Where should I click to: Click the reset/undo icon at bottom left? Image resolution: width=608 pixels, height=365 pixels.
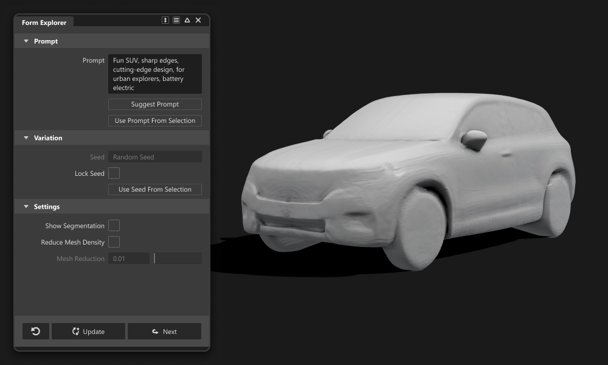pyautogui.click(x=35, y=331)
